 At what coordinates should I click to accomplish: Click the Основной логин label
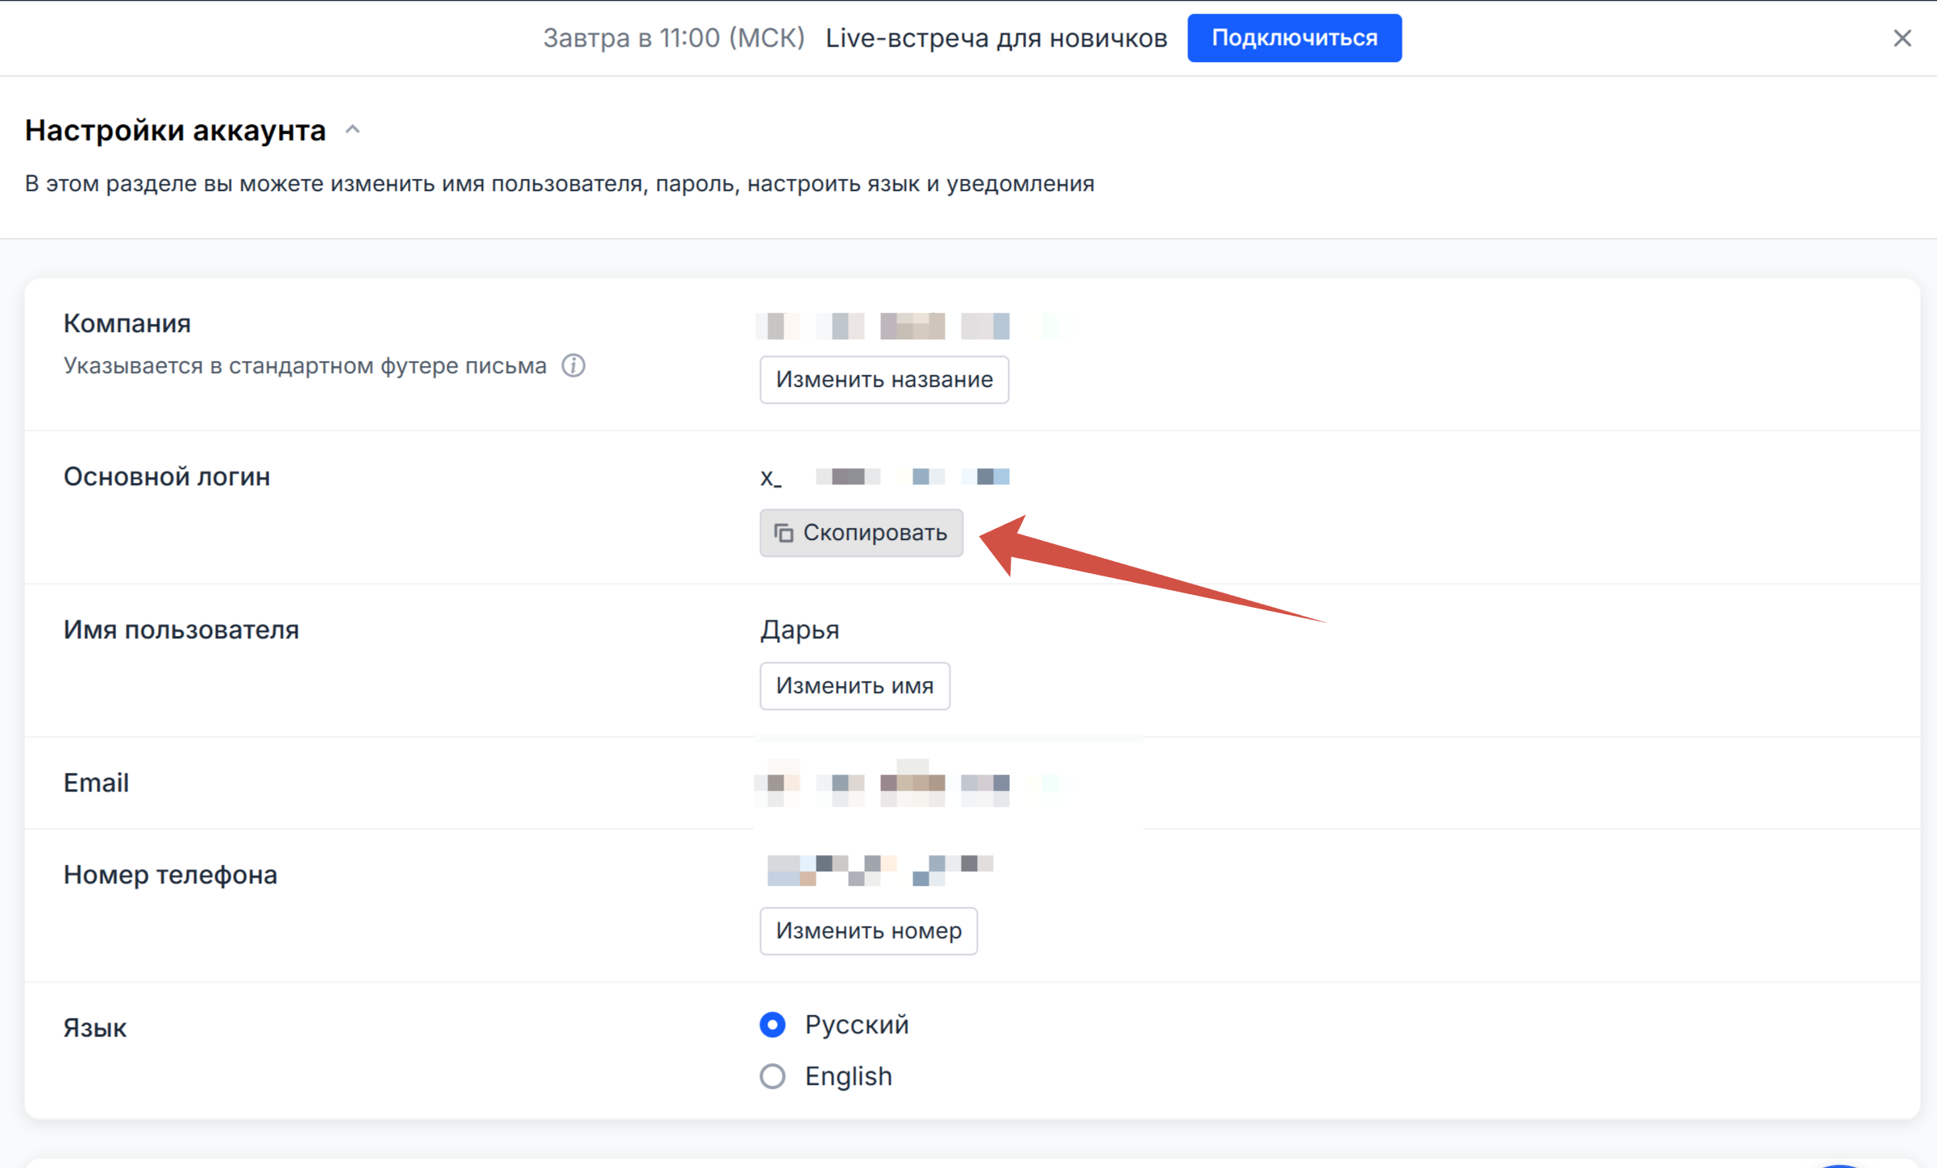[x=167, y=477]
